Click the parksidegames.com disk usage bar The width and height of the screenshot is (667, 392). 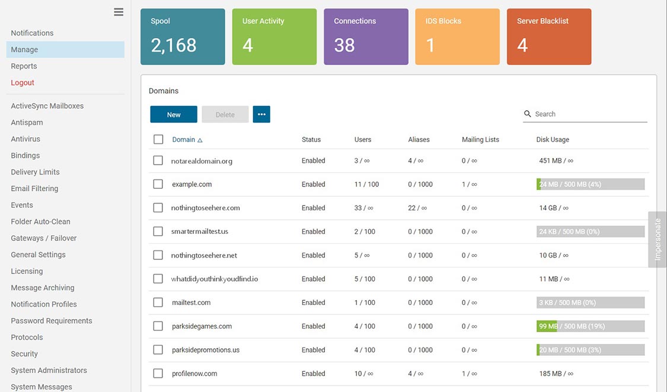[591, 326]
